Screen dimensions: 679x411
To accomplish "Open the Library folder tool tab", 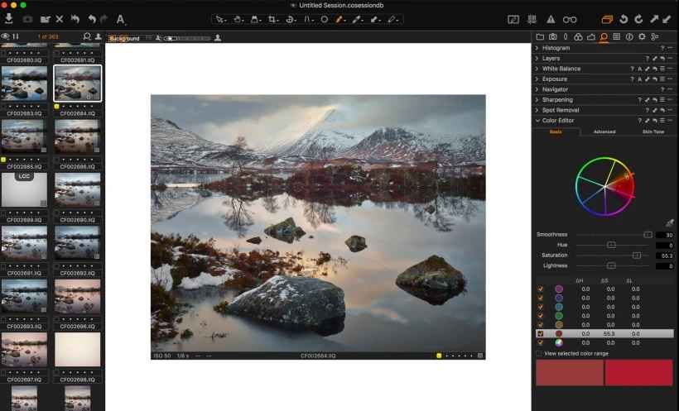I will (540, 36).
